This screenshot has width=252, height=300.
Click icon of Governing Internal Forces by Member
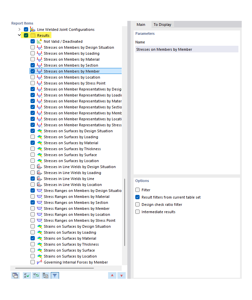pyautogui.click(x=39, y=262)
